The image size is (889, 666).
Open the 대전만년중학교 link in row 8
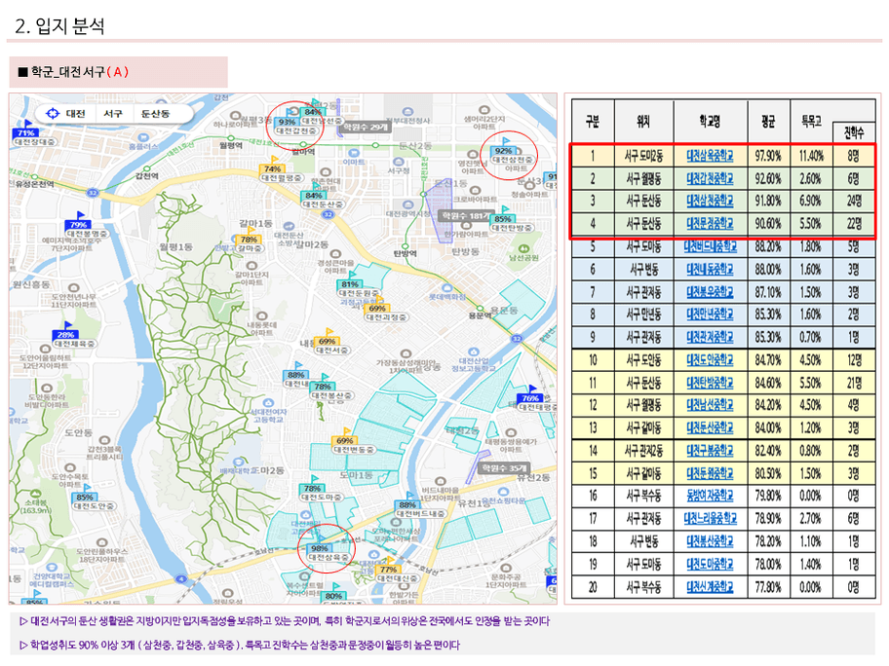tap(710, 314)
